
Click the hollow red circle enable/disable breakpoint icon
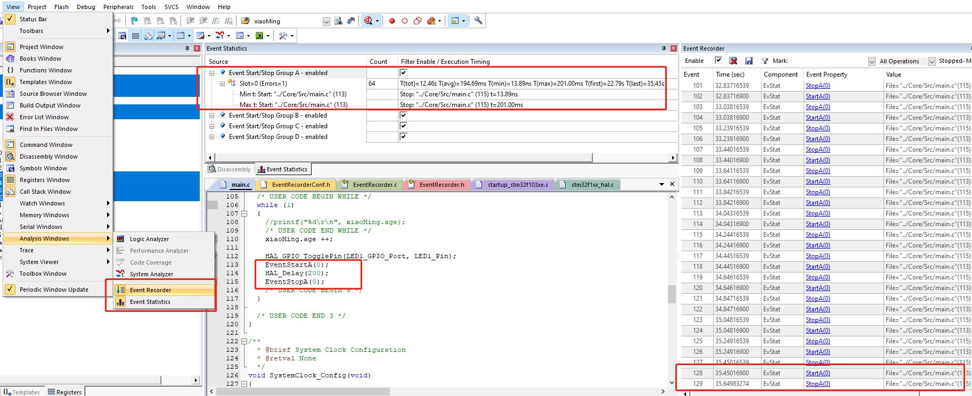(405, 21)
